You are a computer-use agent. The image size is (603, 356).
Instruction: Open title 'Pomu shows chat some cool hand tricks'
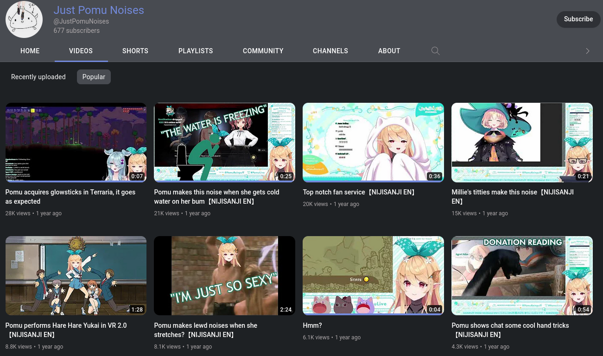[510, 330]
